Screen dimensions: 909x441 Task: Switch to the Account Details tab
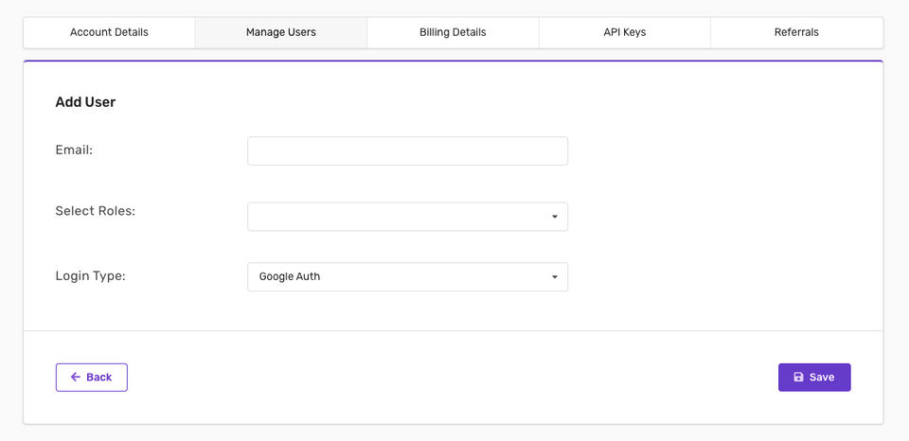coord(109,32)
